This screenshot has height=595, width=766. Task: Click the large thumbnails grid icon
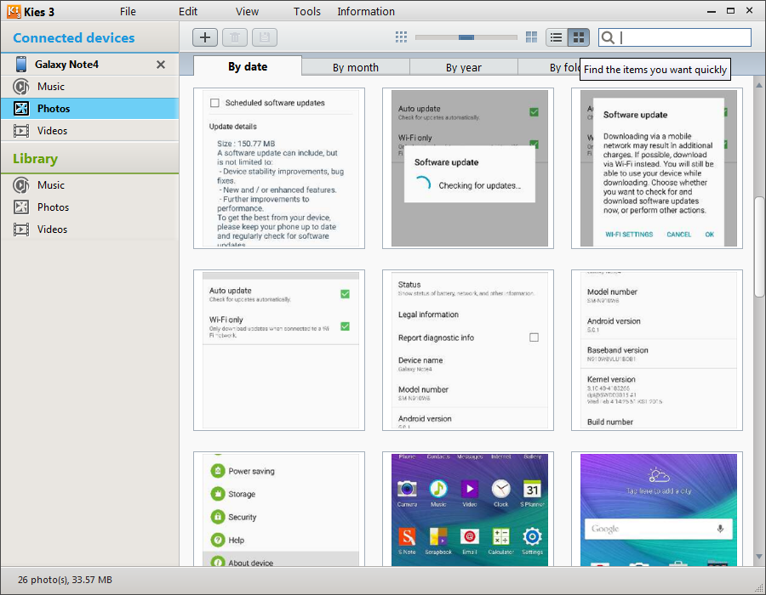531,37
